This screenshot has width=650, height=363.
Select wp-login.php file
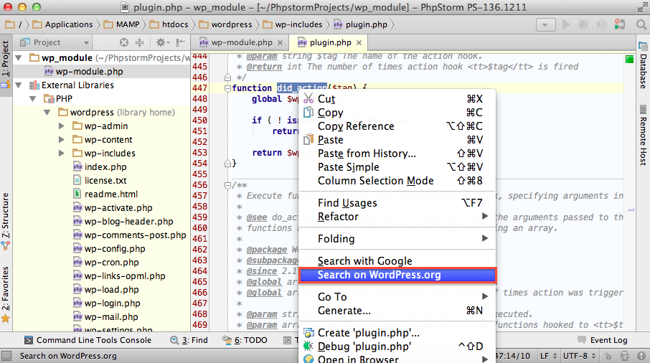point(112,303)
